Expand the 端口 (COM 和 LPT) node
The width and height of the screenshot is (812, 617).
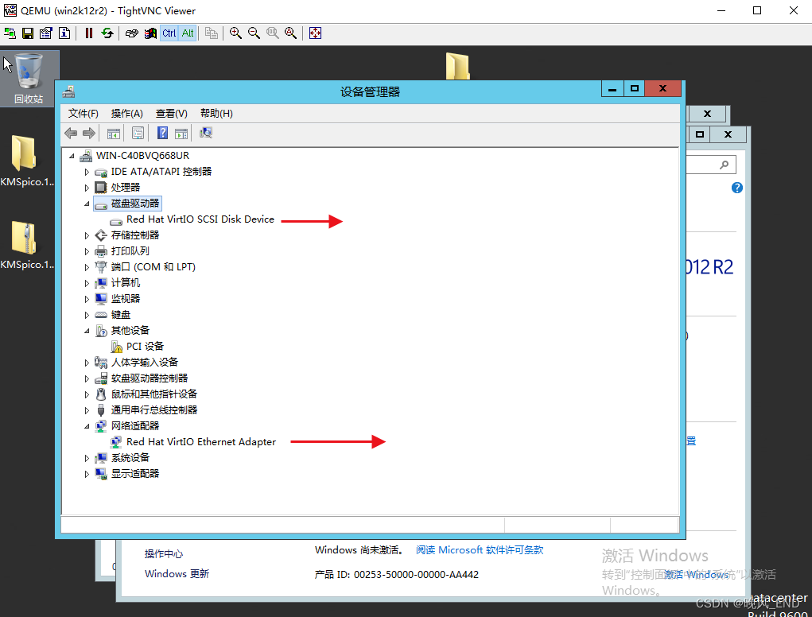tap(87, 268)
